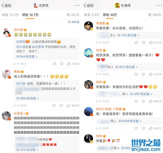This screenshot has width=163, height=153.
Task: Repost 吴昕's comment using the share icon
Action: [136, 101]
